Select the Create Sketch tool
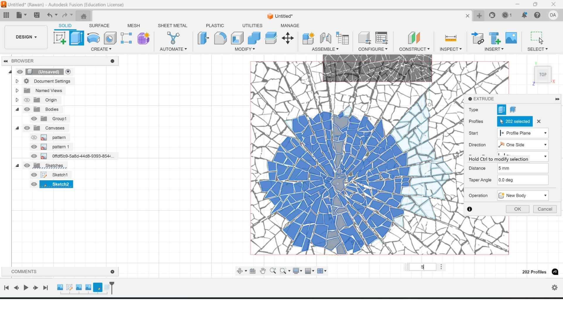 coord(60,38)
